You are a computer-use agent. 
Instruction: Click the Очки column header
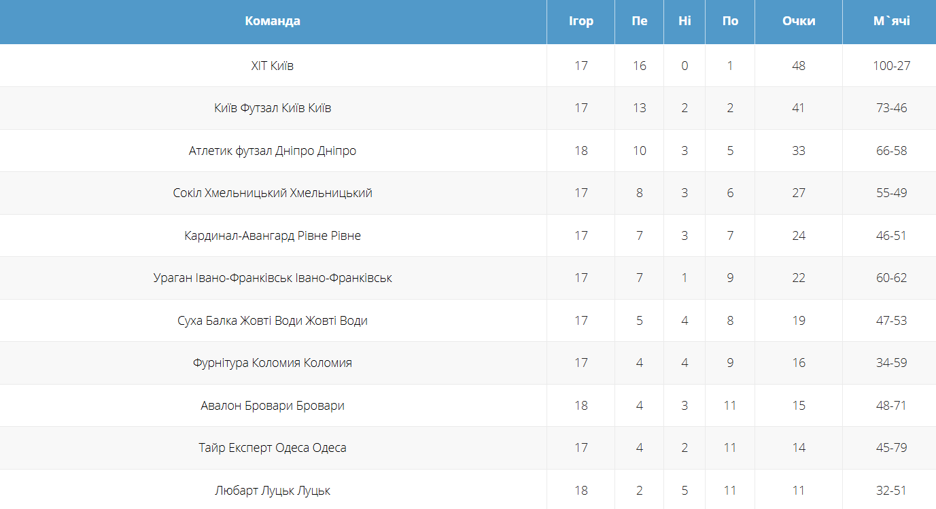pos(798,21)
